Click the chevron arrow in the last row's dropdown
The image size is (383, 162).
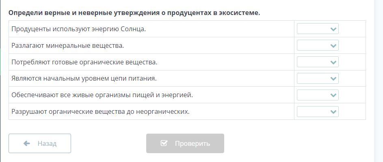coord(333,112)
